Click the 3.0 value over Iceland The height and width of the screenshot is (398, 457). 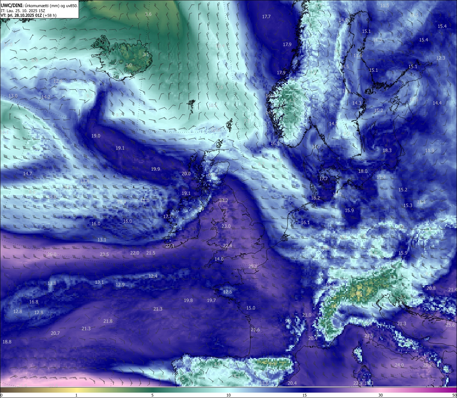tap(129, 65)
